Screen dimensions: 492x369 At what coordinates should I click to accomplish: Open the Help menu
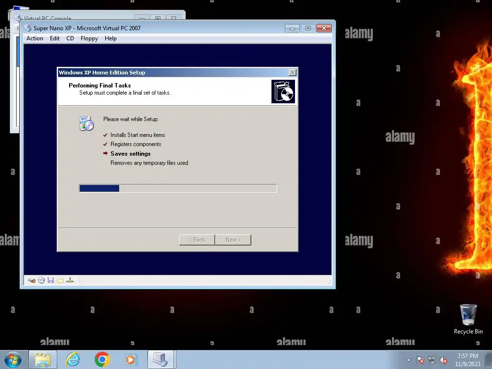pyautogui.click(x=111, y=38)
